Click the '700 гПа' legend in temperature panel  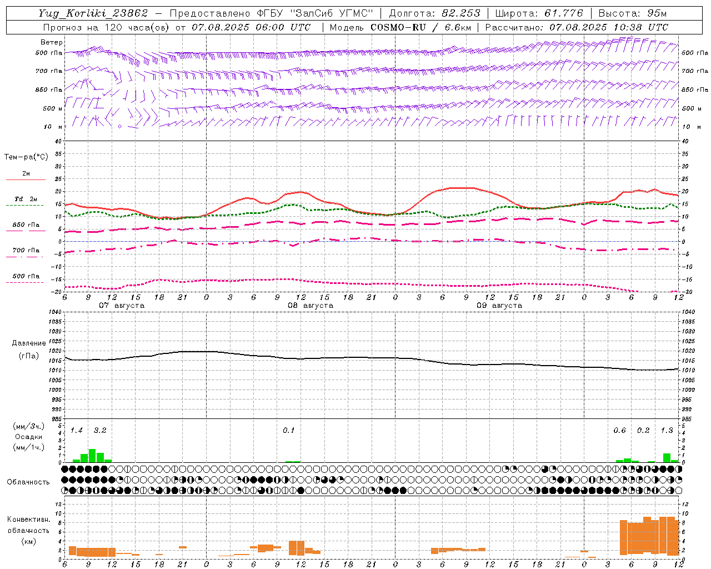click(x=26, y=251)
